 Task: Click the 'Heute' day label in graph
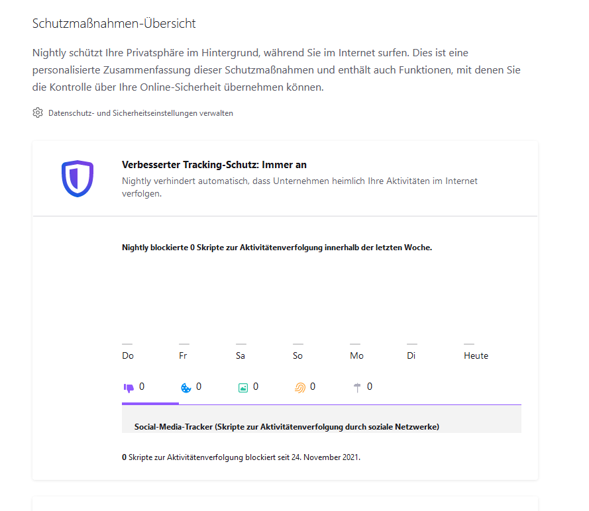476,355
